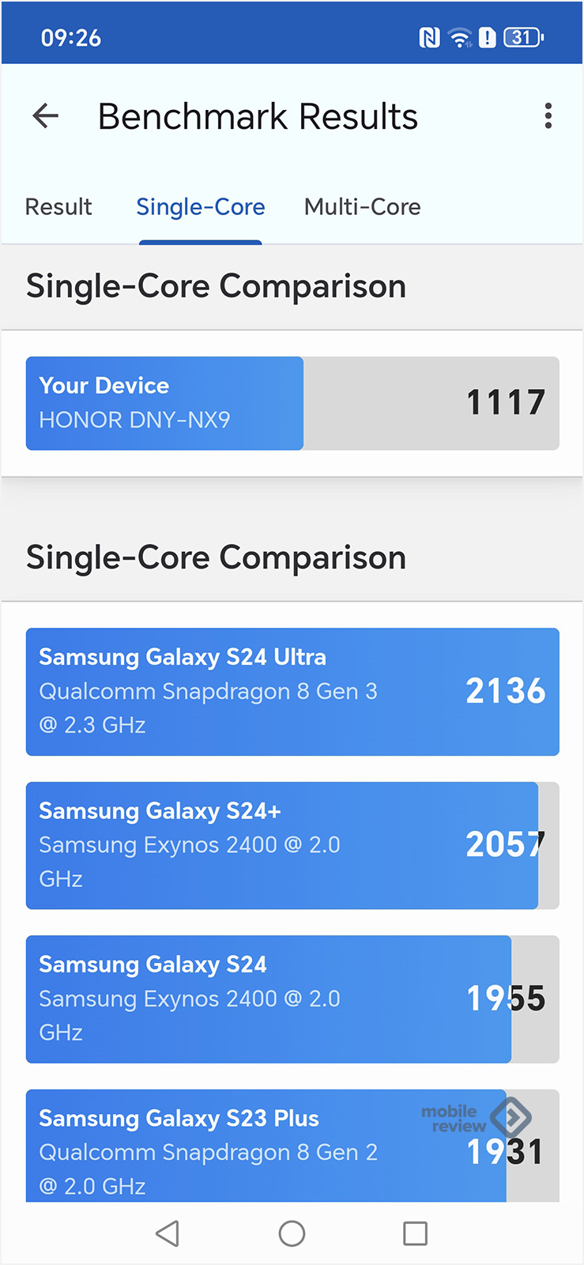The image size is (584, 1265).
Task: Select the Samsung Galaxy S24+ comparison bar
Action: click(292, 845)
